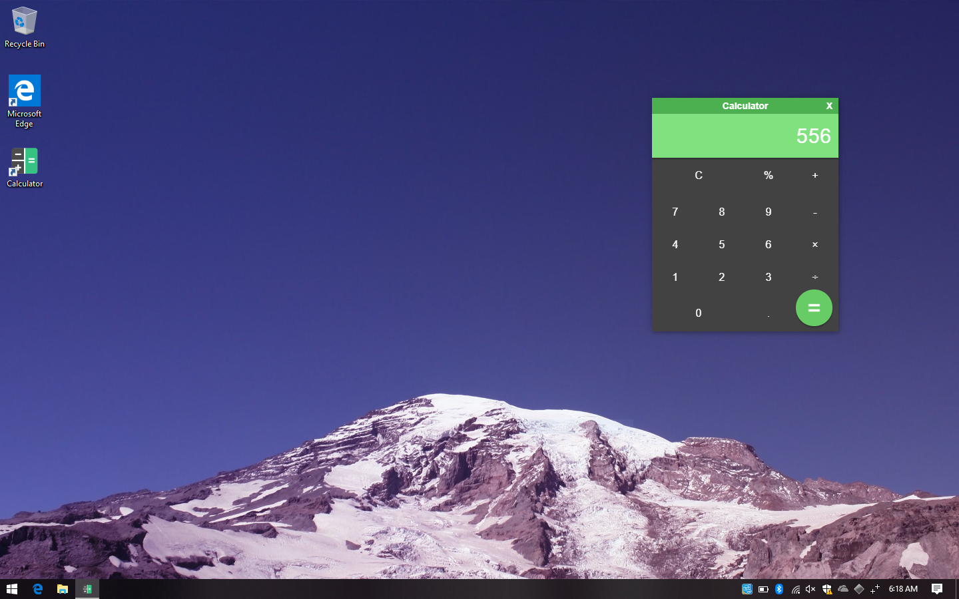Screen dimensions: 959x599
Task: Click the Calculator taskbar icon
Action: 87,589
